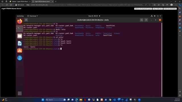The height and width of the screenshot is (102, 182).
Task: Launch LibreOffice Writer from the dock
Action: click(x=20, y=43)
